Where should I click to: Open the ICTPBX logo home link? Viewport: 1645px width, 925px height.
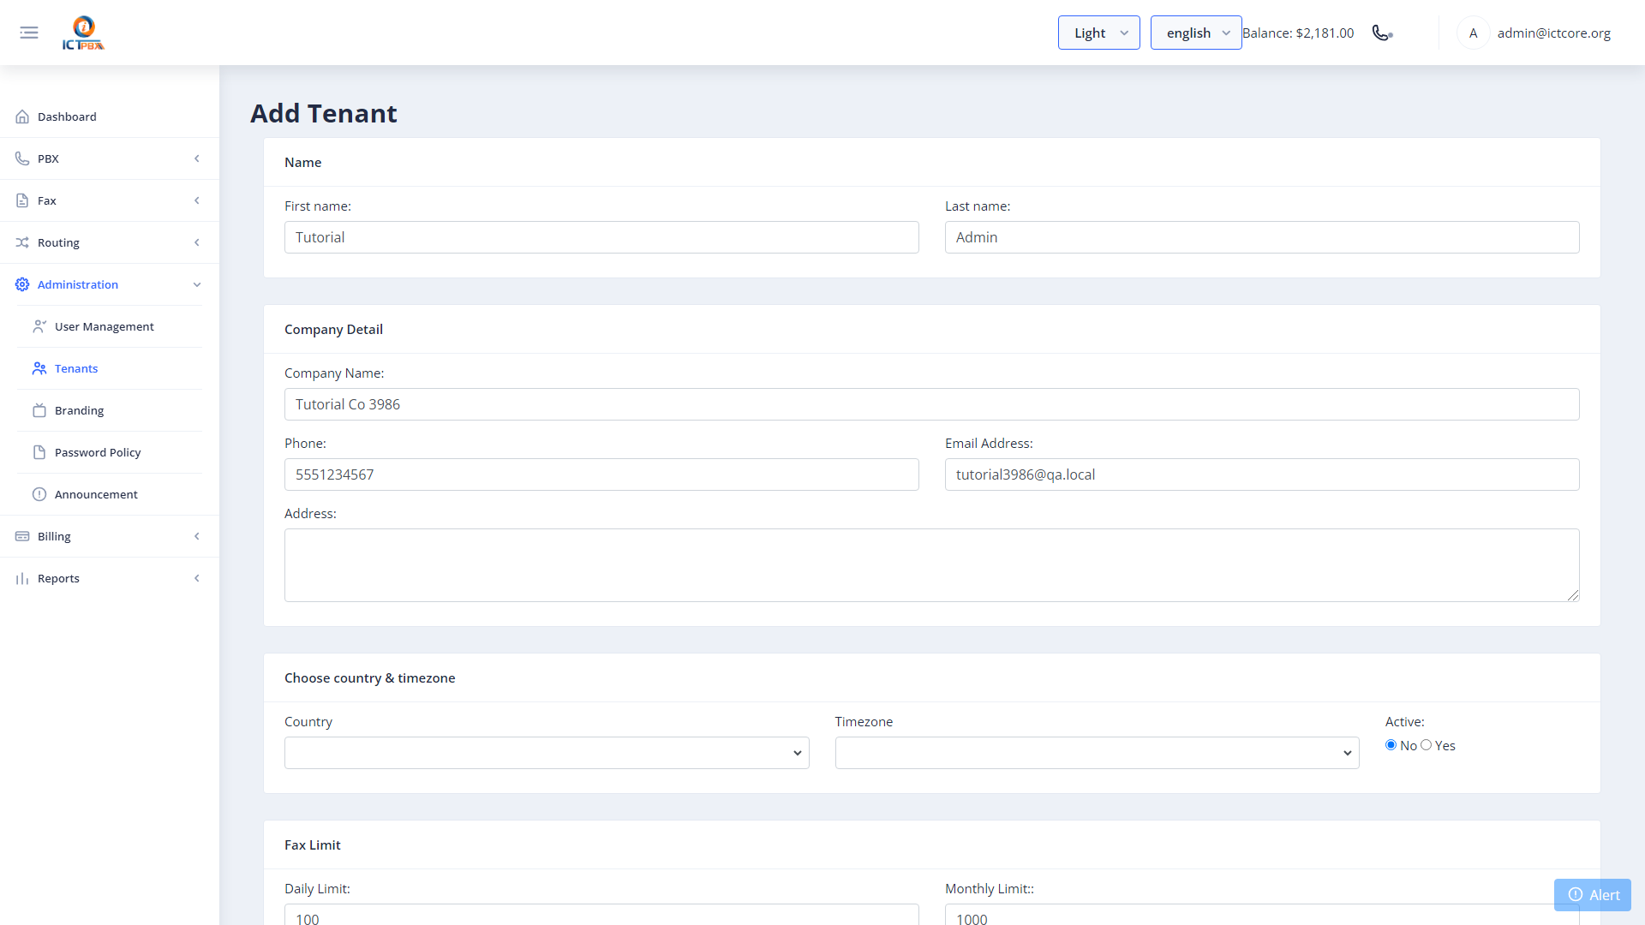83,33
